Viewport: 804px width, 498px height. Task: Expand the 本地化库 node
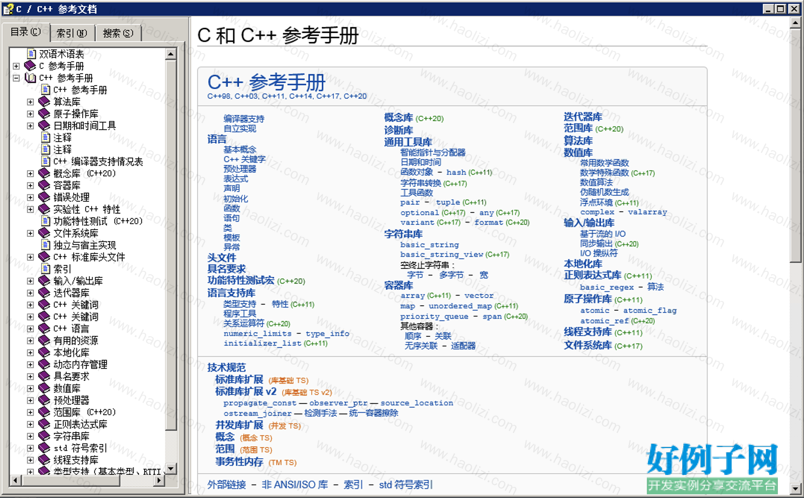[x=30, y=353]
